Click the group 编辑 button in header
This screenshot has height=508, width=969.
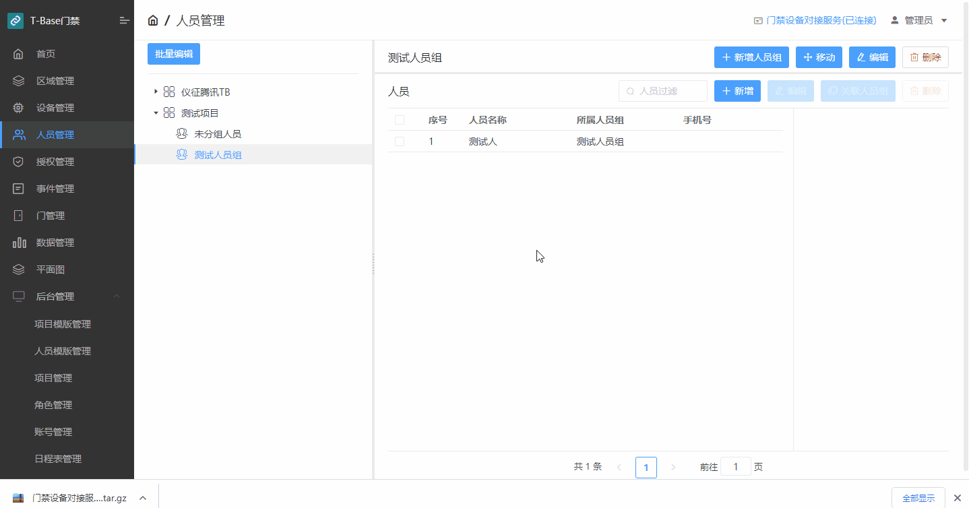tap(872, 57)
